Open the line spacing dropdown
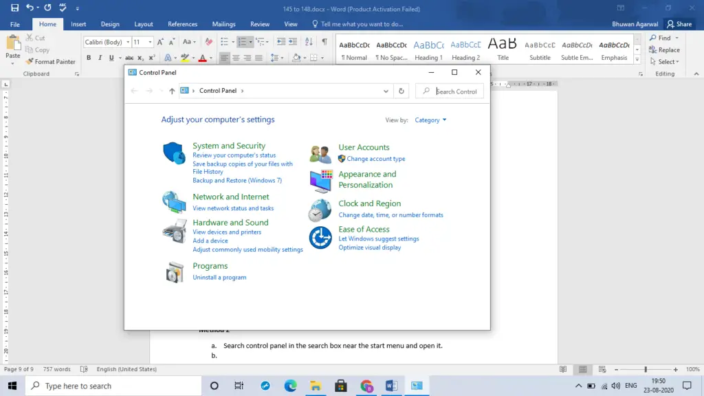Screen dimensions: 704x396 click(x=276, y=58)
